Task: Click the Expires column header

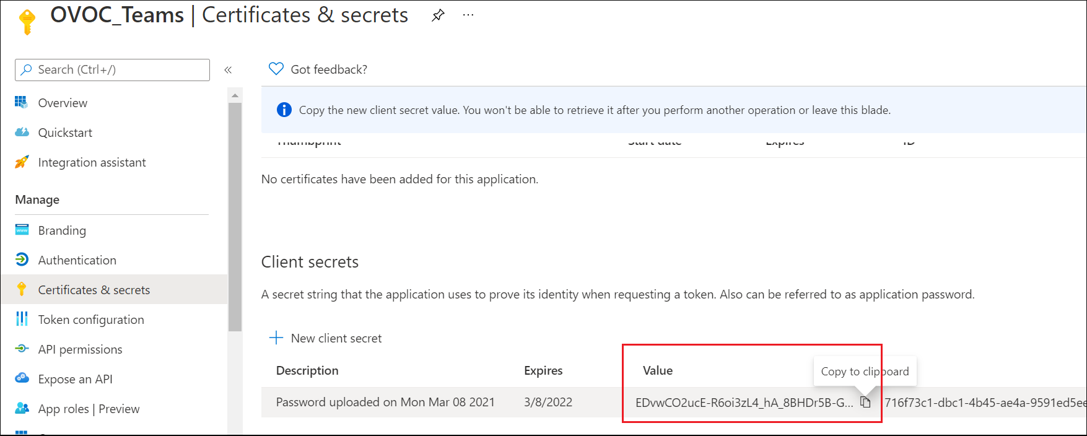Action: pos(543,370)
